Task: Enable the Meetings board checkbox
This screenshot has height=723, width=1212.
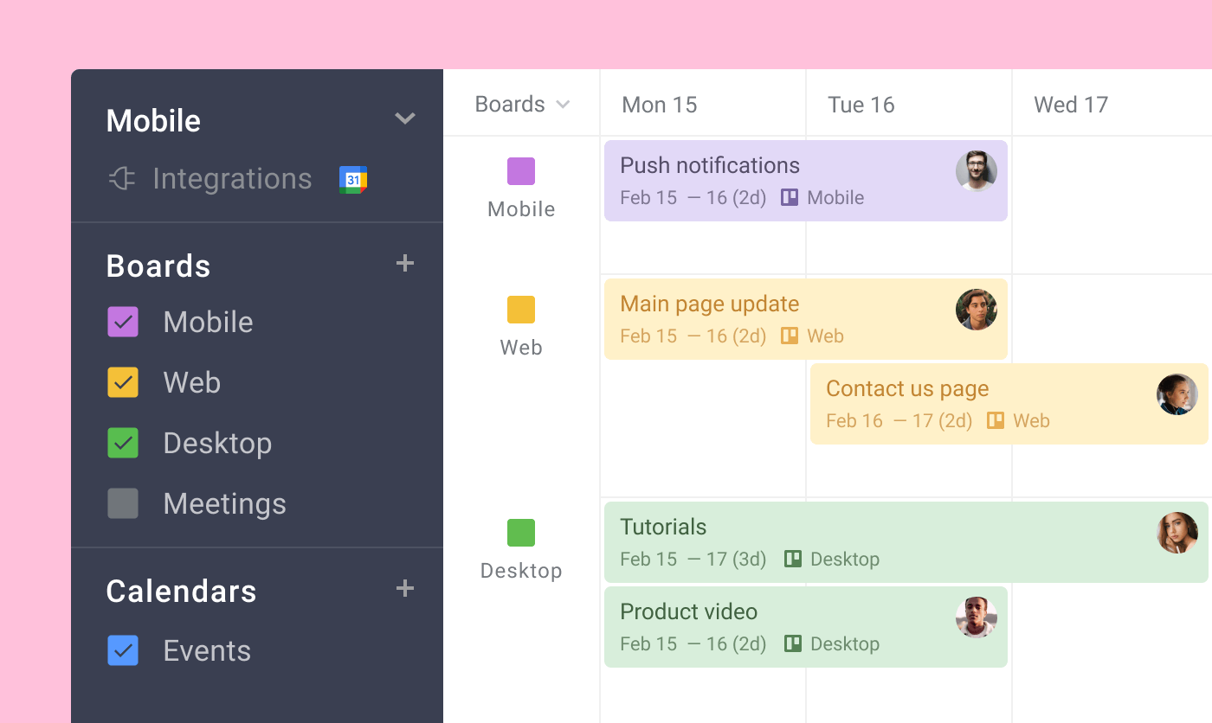Action: coord(122,503)
